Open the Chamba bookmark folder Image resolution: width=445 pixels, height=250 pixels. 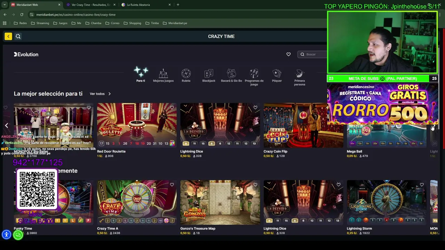coord(93,23)
